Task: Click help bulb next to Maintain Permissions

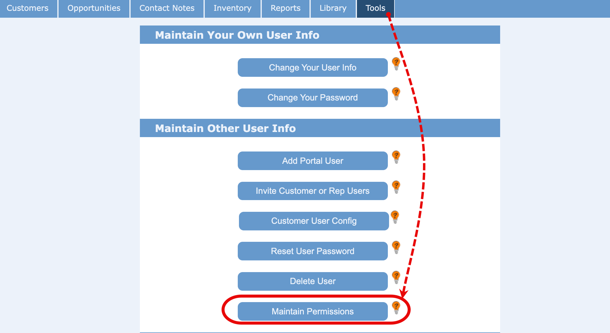Action: pos(396,307)
